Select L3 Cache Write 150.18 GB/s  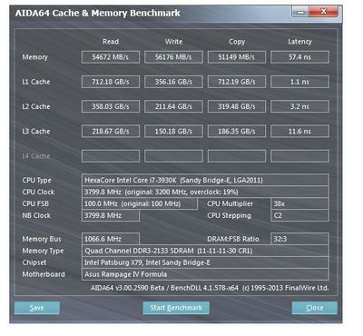(x=173, y=132)
